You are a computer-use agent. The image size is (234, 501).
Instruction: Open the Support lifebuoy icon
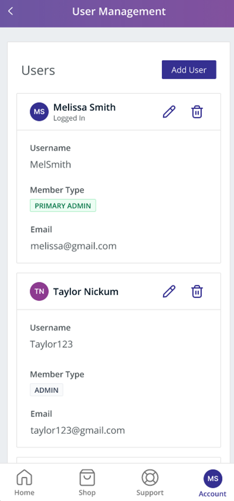tap(150, 478)
